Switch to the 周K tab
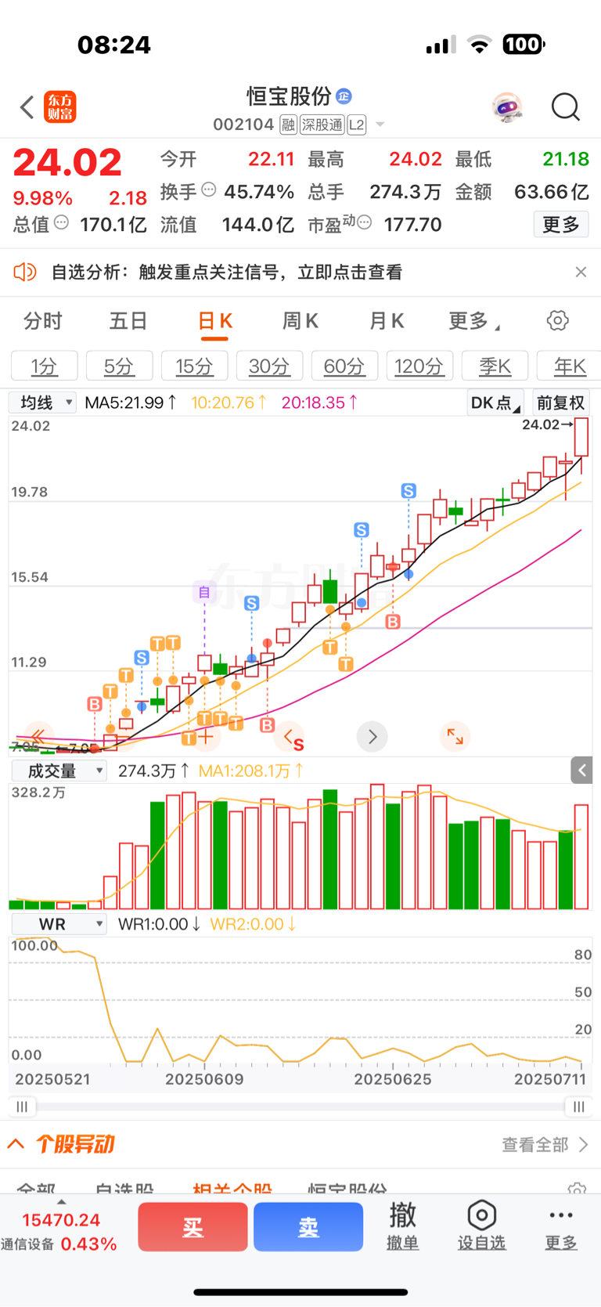The image size is (601, 1307). [x=300, y=321]
